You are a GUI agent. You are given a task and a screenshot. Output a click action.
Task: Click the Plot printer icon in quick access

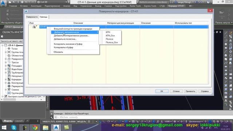click(22, 2)
